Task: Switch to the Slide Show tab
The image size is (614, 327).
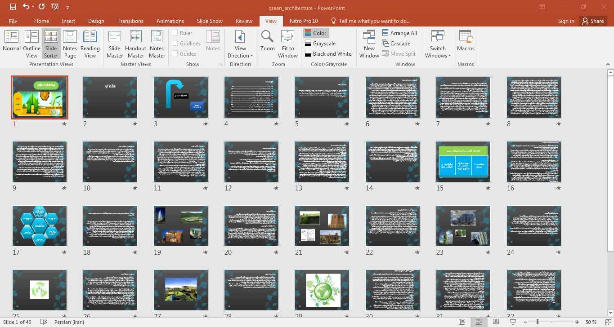Action: pos(210,21)
